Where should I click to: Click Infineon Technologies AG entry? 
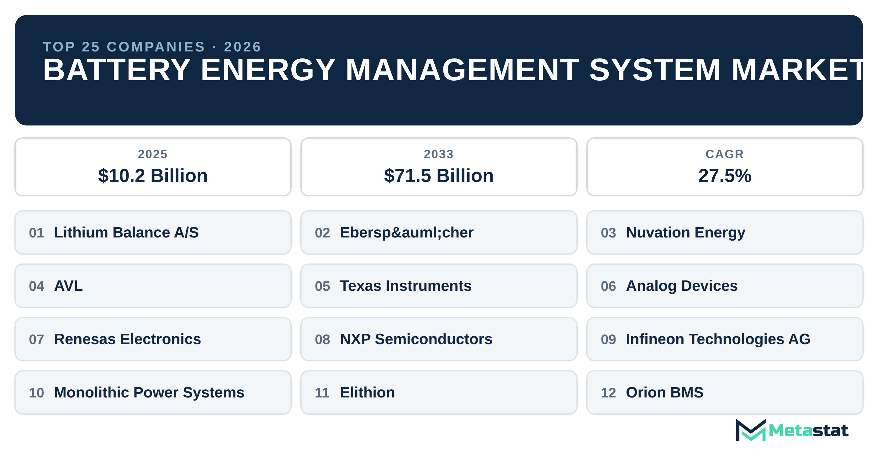click(725, 339)
